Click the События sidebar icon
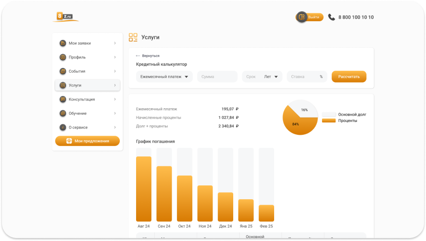This screenshot has width=426, height=241. [63, 71]
